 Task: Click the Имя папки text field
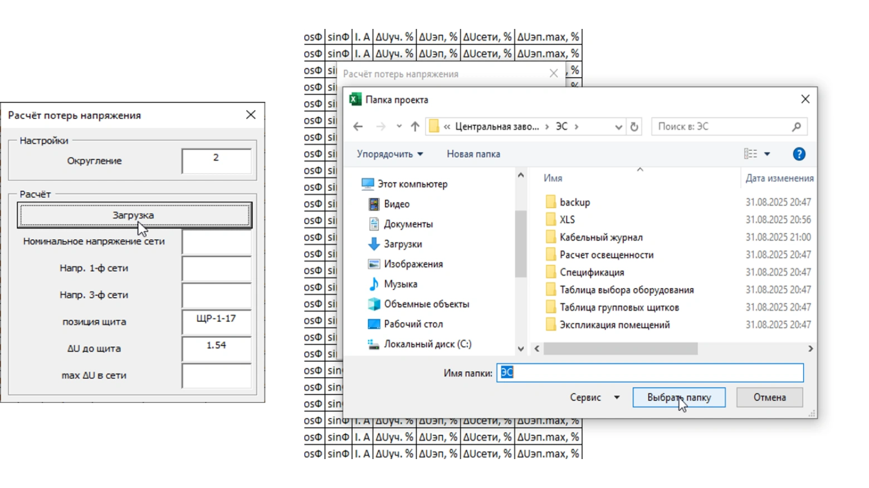click(650, 373)
